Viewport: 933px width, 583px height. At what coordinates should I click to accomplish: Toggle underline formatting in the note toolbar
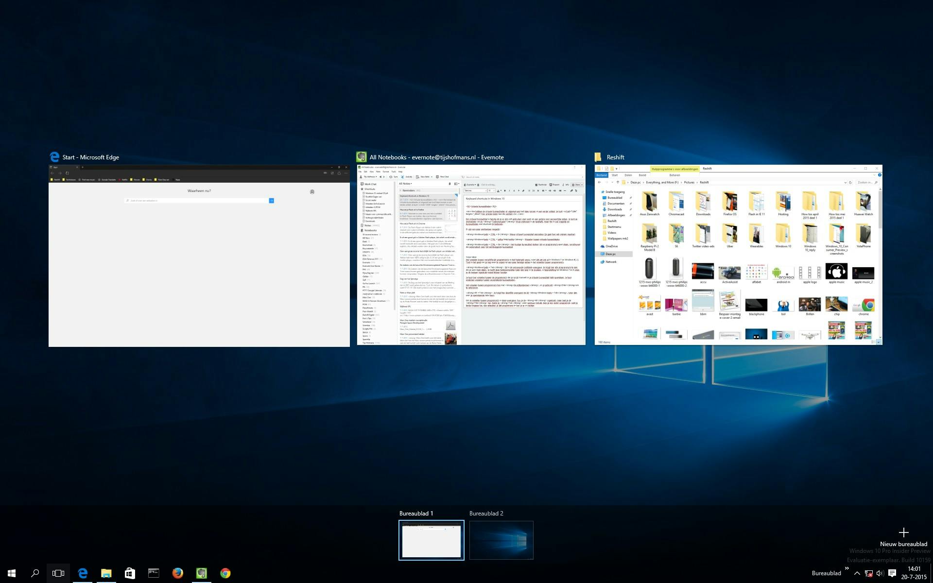pos(514,190)
